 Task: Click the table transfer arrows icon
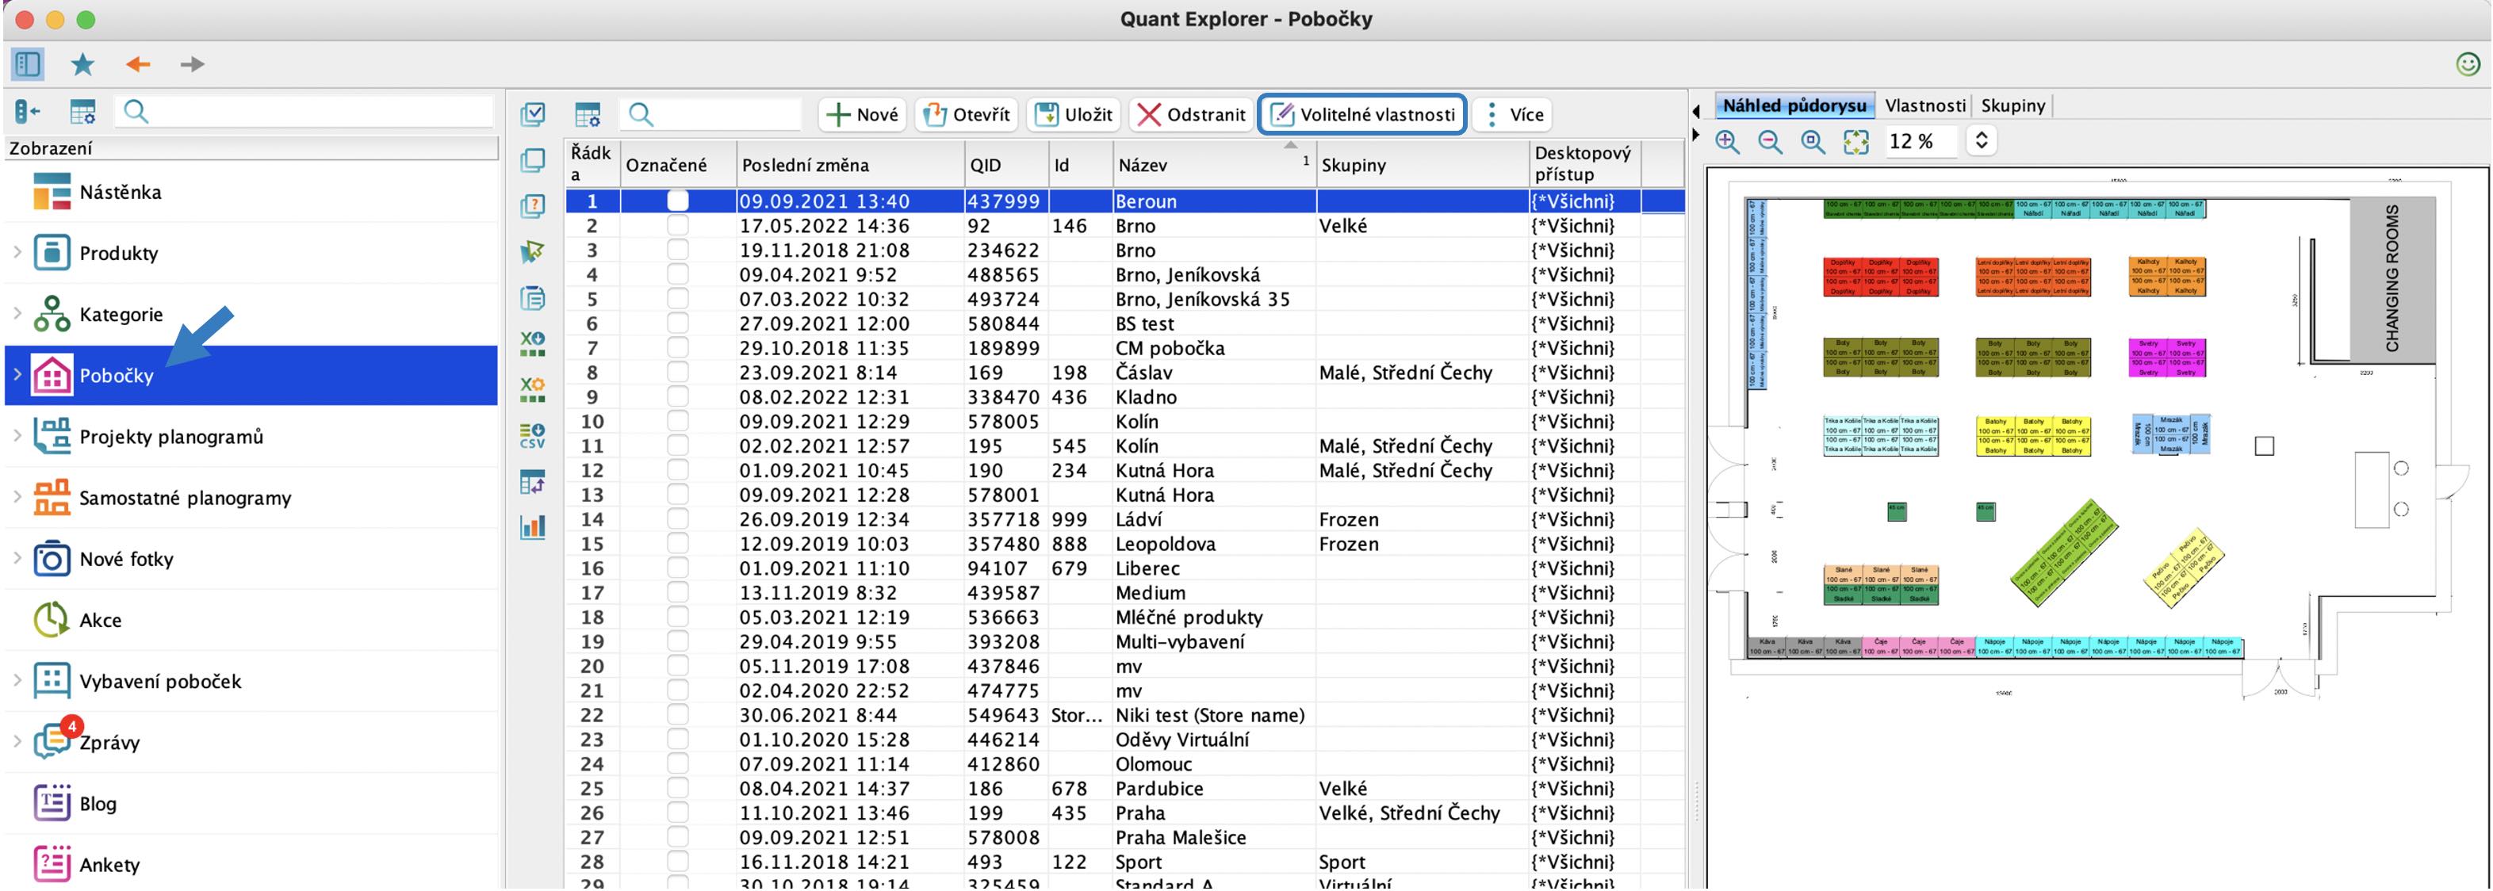[x=532, y=481]
